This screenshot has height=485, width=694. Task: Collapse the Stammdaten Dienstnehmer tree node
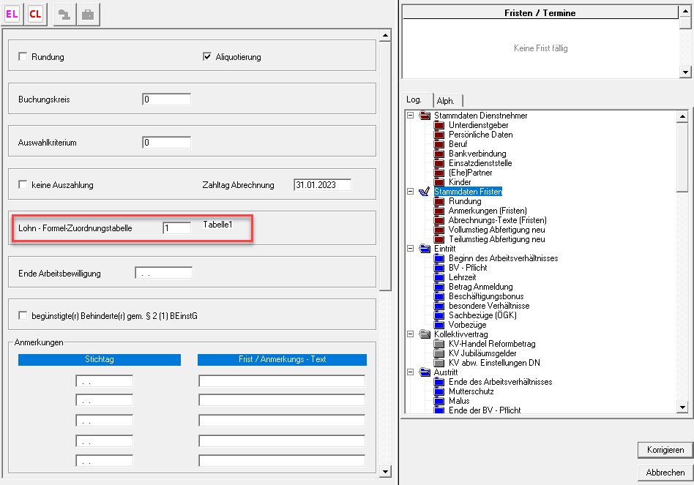click(x=410, y=116)
